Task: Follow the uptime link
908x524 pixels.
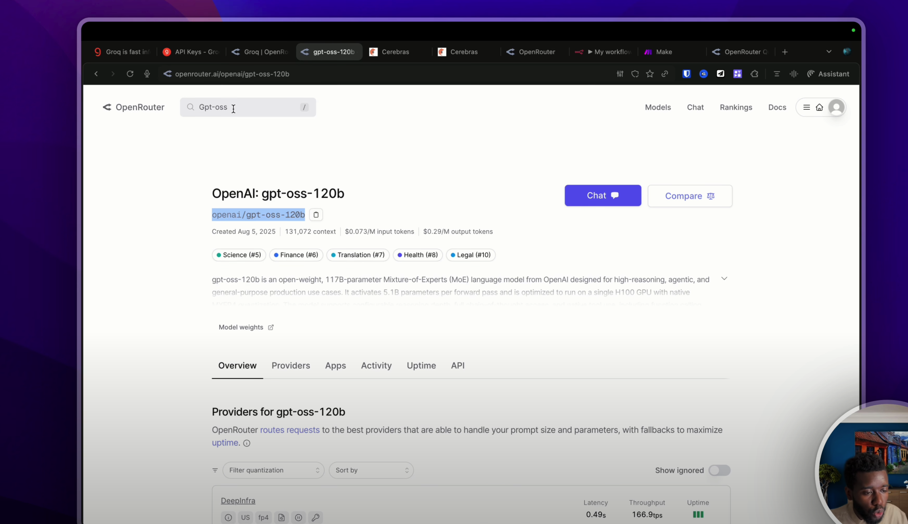Action: (224, 443)
